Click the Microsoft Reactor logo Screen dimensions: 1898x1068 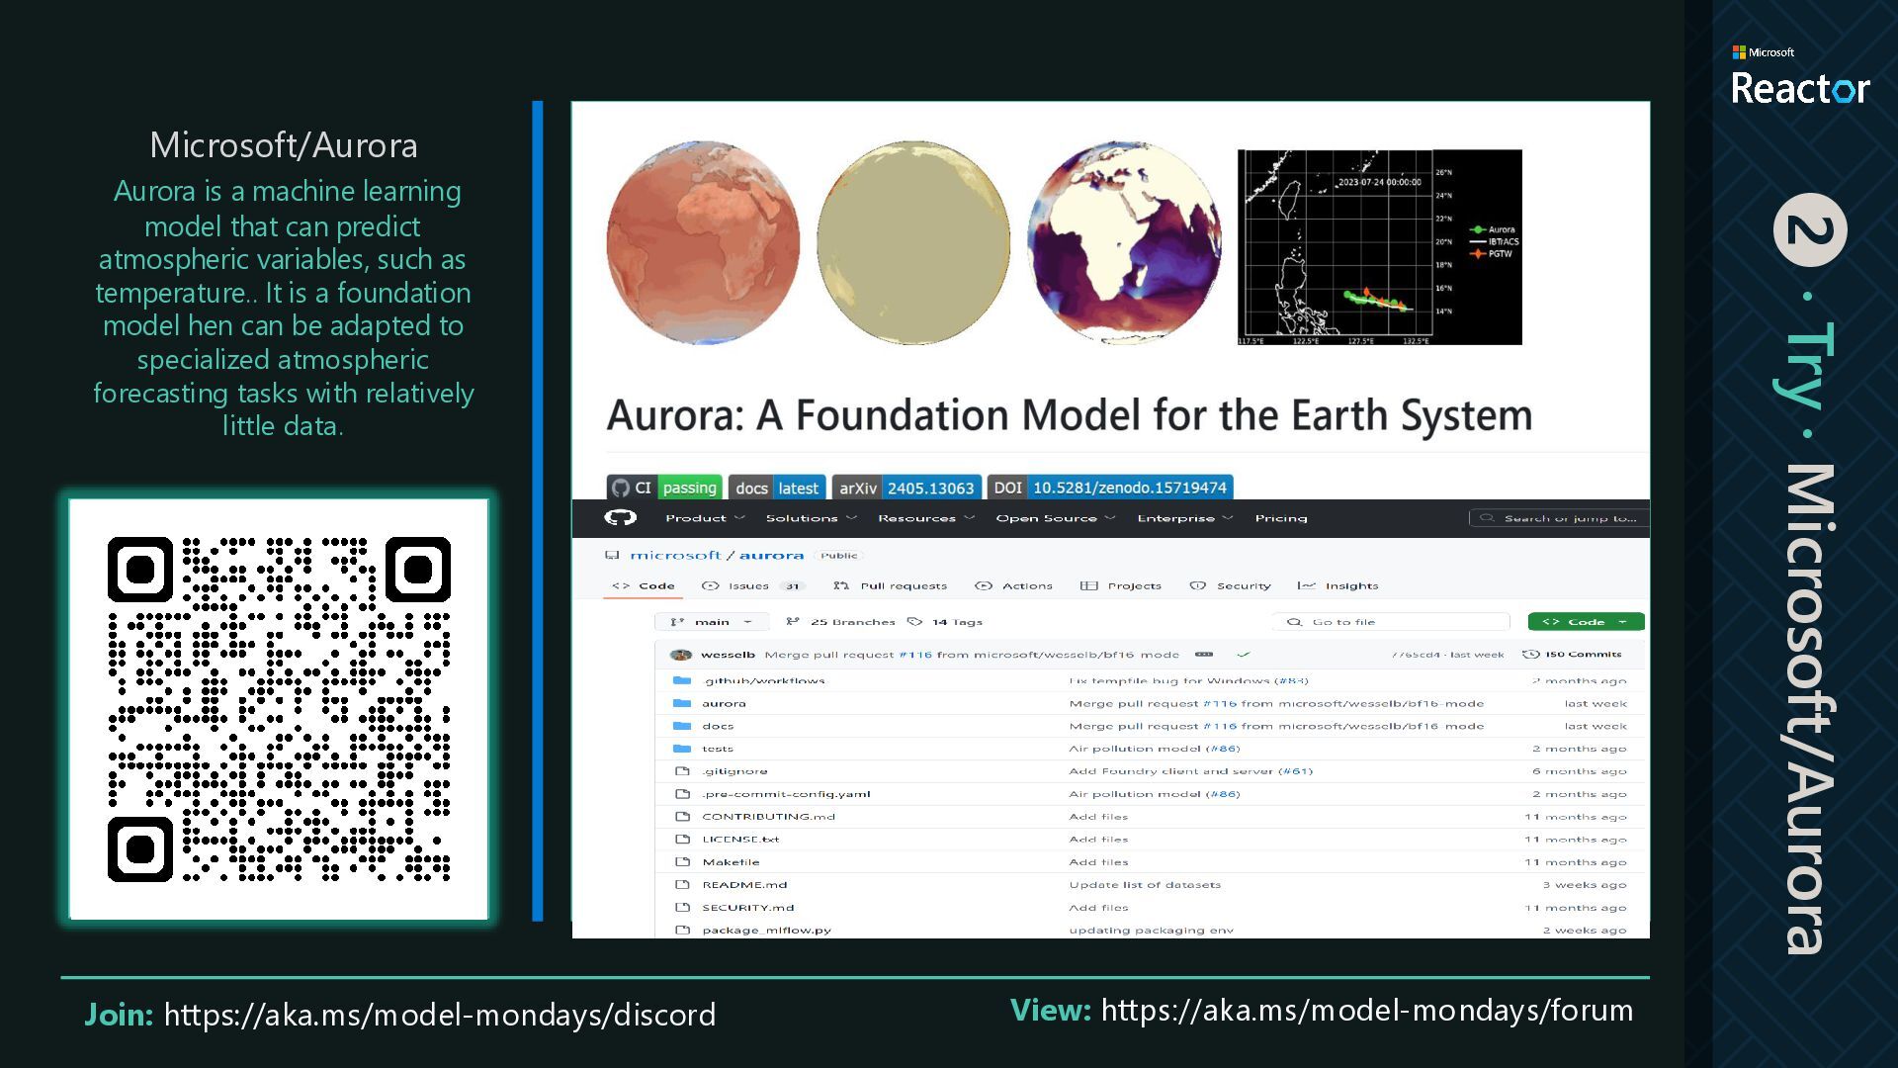coord(1800,76)
